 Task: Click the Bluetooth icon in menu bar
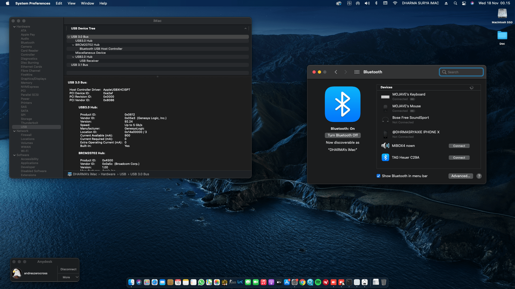[376, 3]
